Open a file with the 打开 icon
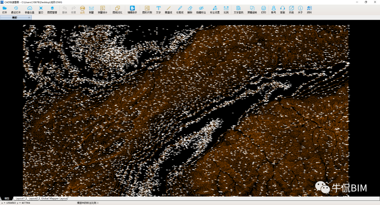Viewport: 380px width, 205px height. click(5, 10)
